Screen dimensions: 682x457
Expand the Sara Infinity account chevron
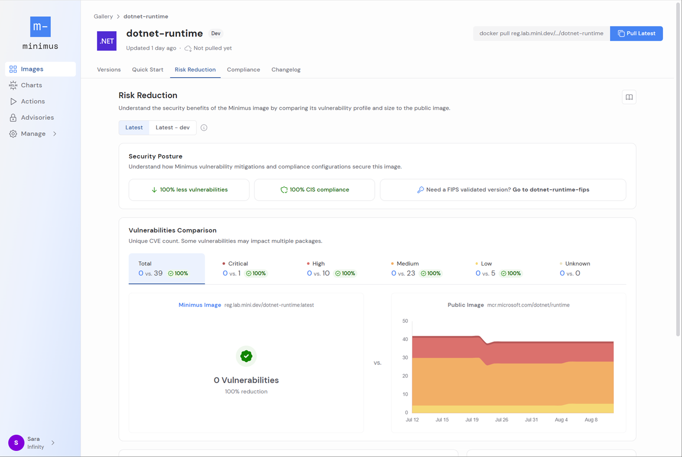(53, 443)
